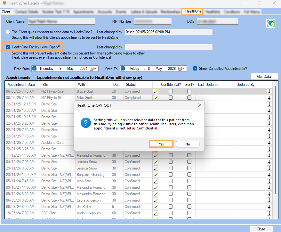Close the HealthOne OPT OUT dialog
This screenshot has width=281, height=232.
point(200,105)
